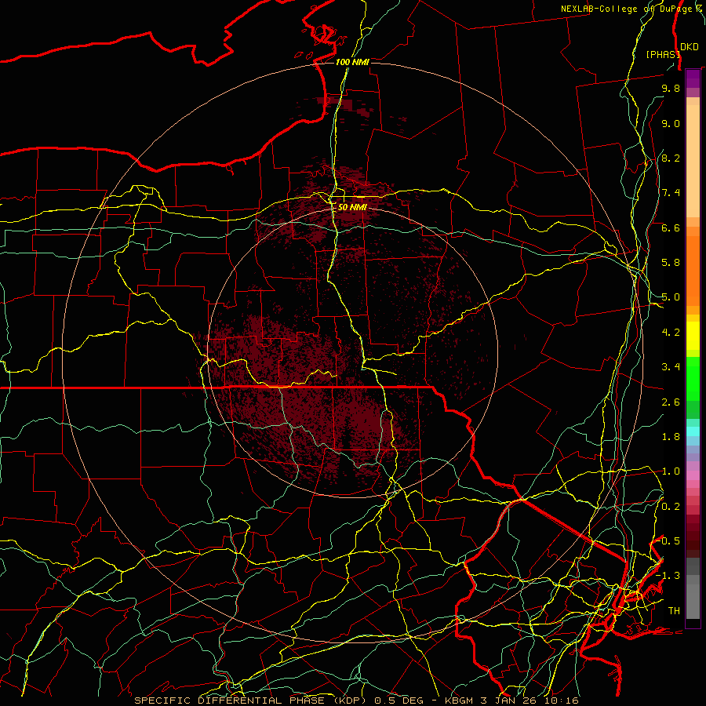Click the 0.2 value on the color scale
Viewport: 706px width, 706px height.
(x=671, y=507)
